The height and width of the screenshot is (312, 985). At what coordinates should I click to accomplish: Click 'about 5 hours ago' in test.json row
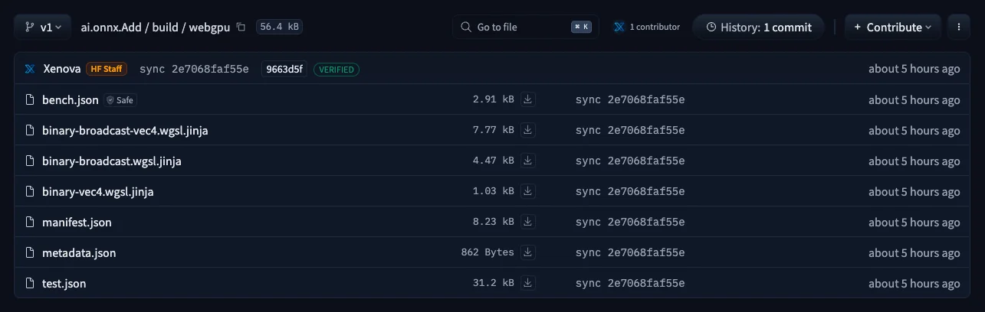914,284
